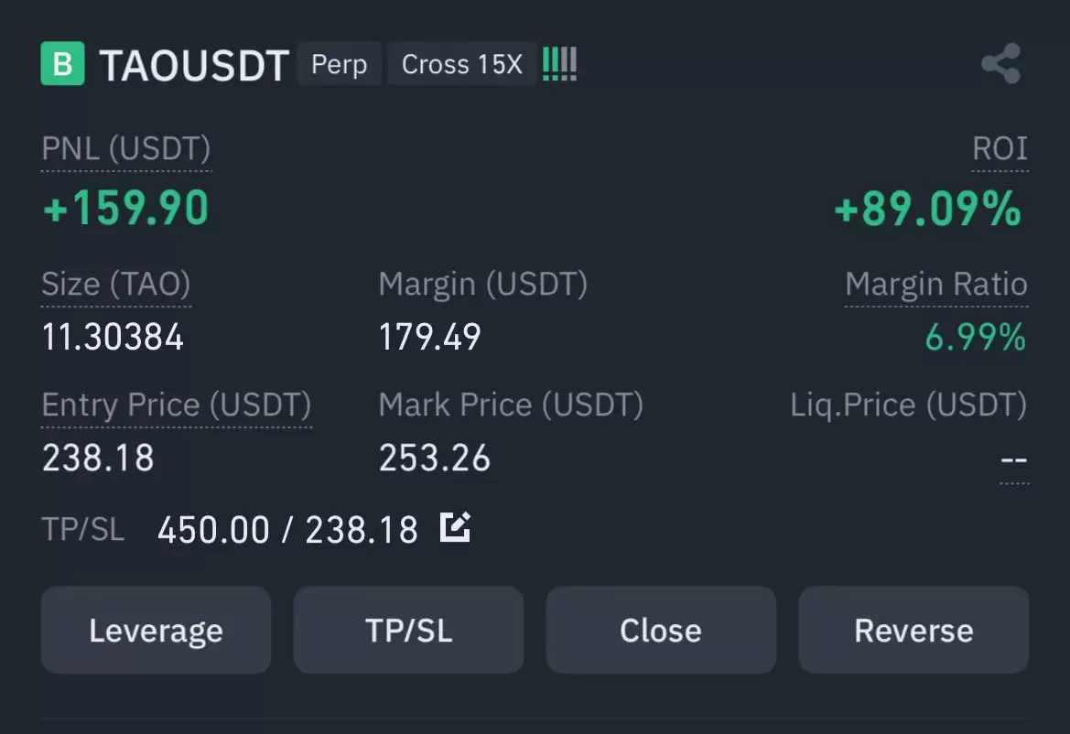The width and height of the screenshot is (1070, 734).
Task: Select the Margin 179.49 value
Action: tap(430, 337)
